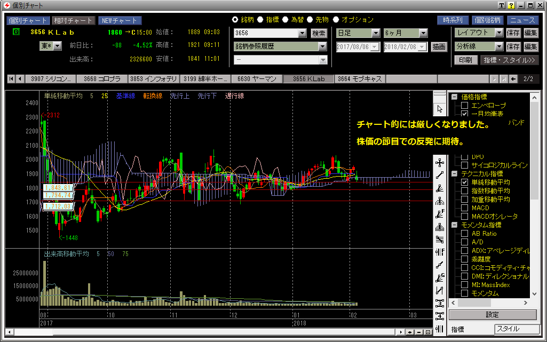Image resolution: width=547 pixels, height=342 pixels.
Task: Uncheck the 単純移動平均 indicator
Action: (464, 182)
